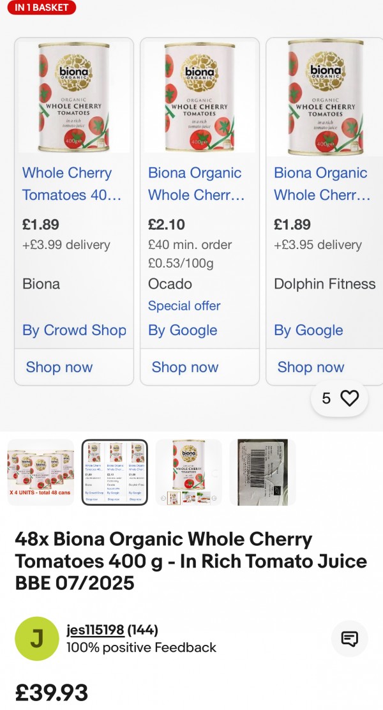This screenshot has width=383, height=710.
Task: Open the Ocado Biona Organic Whole Cherry title
Action: (x=197, y=184)
